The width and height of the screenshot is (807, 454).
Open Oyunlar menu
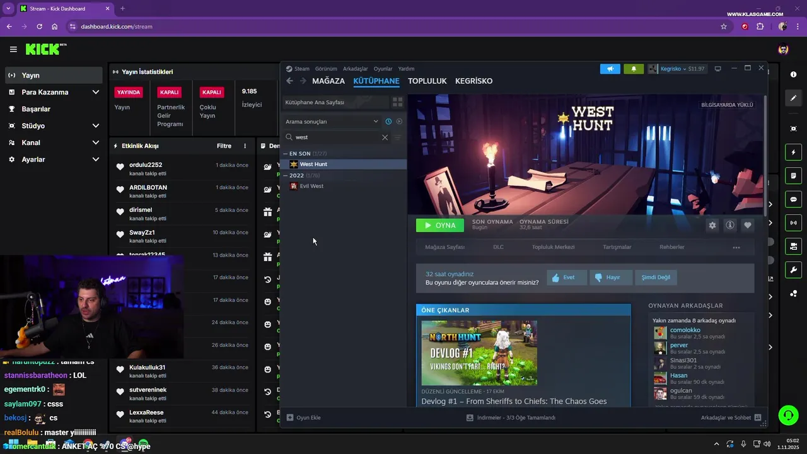[x=383, y=69]
